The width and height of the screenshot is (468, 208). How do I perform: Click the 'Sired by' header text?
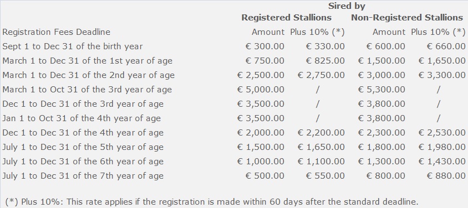(x=347, y=6)
